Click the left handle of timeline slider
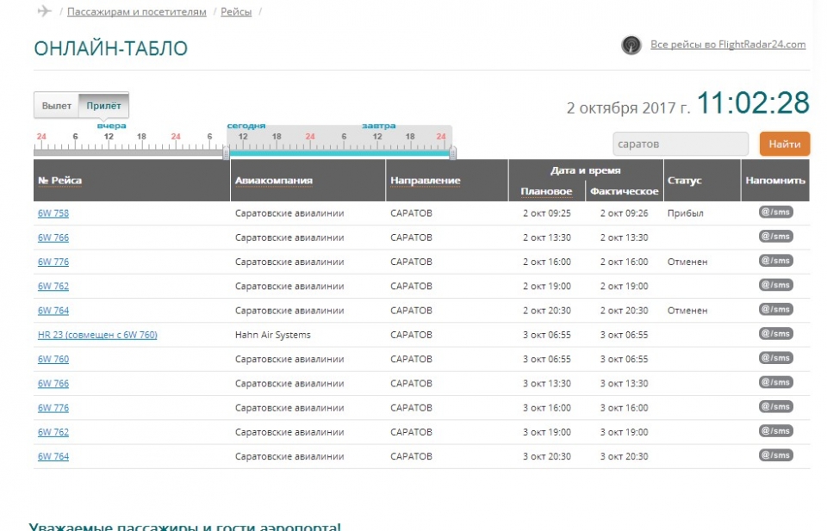827x531 pixels. tap(226, 153)
